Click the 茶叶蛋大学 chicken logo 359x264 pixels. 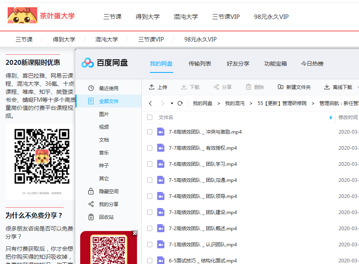click(23, 15)
